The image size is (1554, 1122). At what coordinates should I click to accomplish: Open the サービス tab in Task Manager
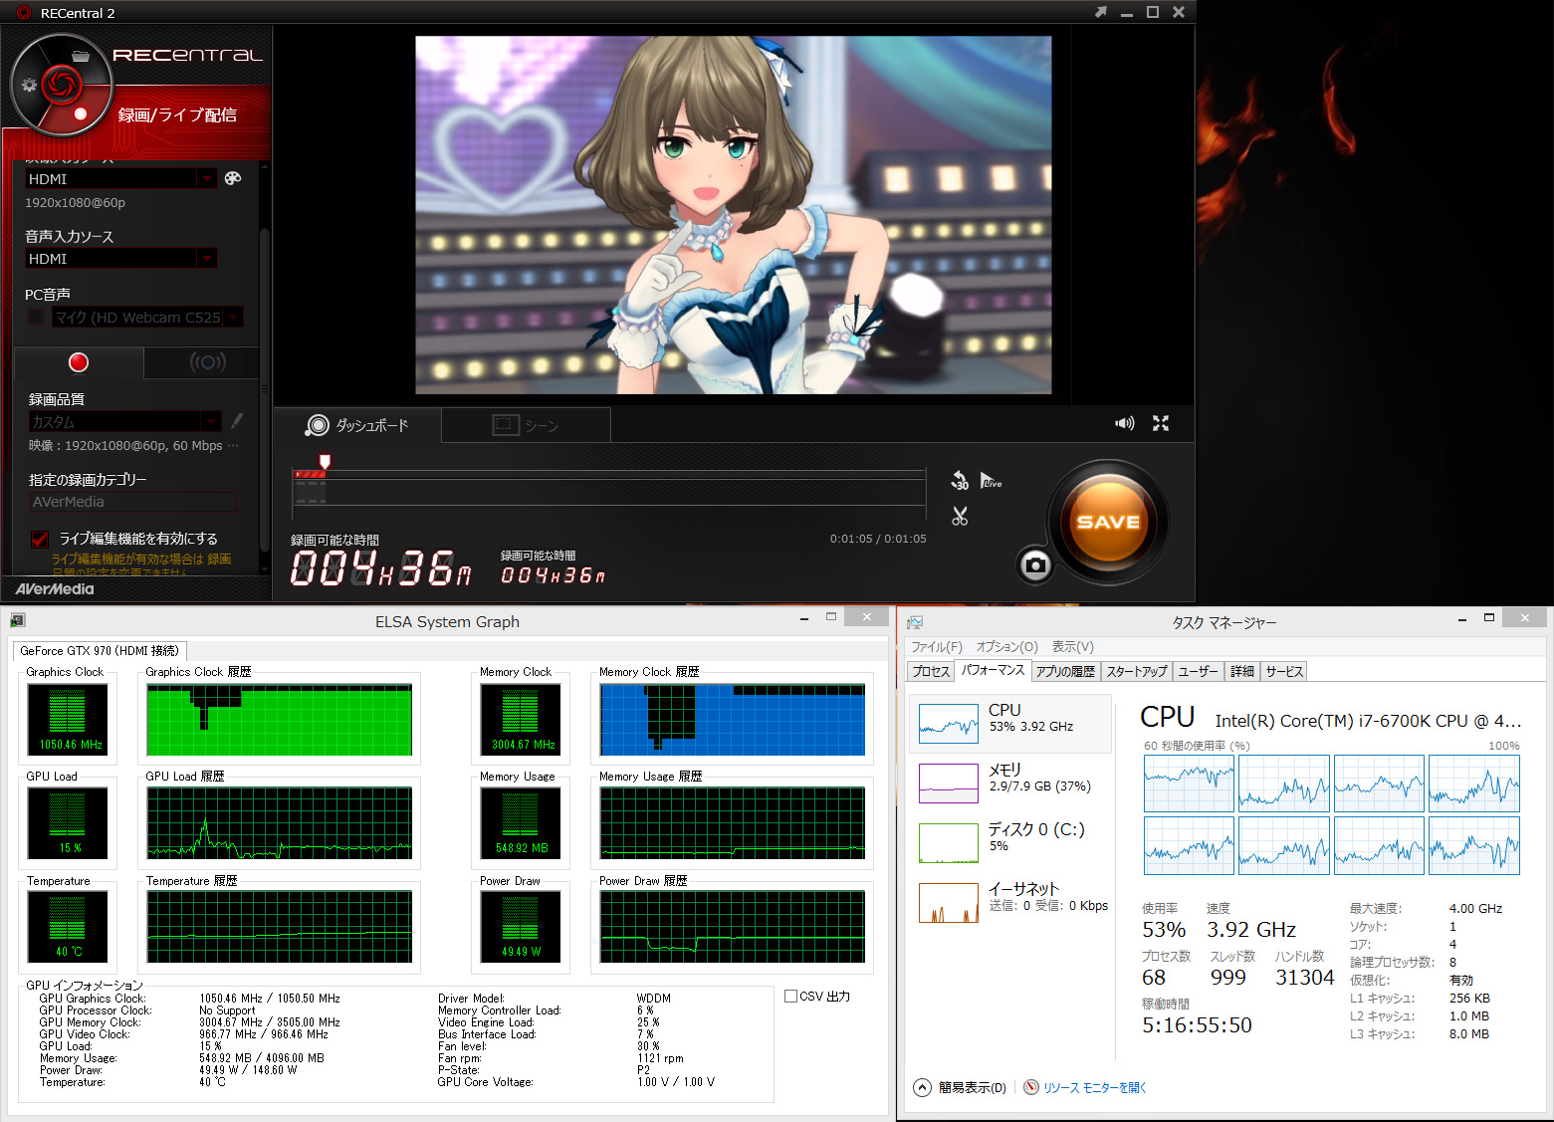pyautogui.click(x=1284, y=672)
